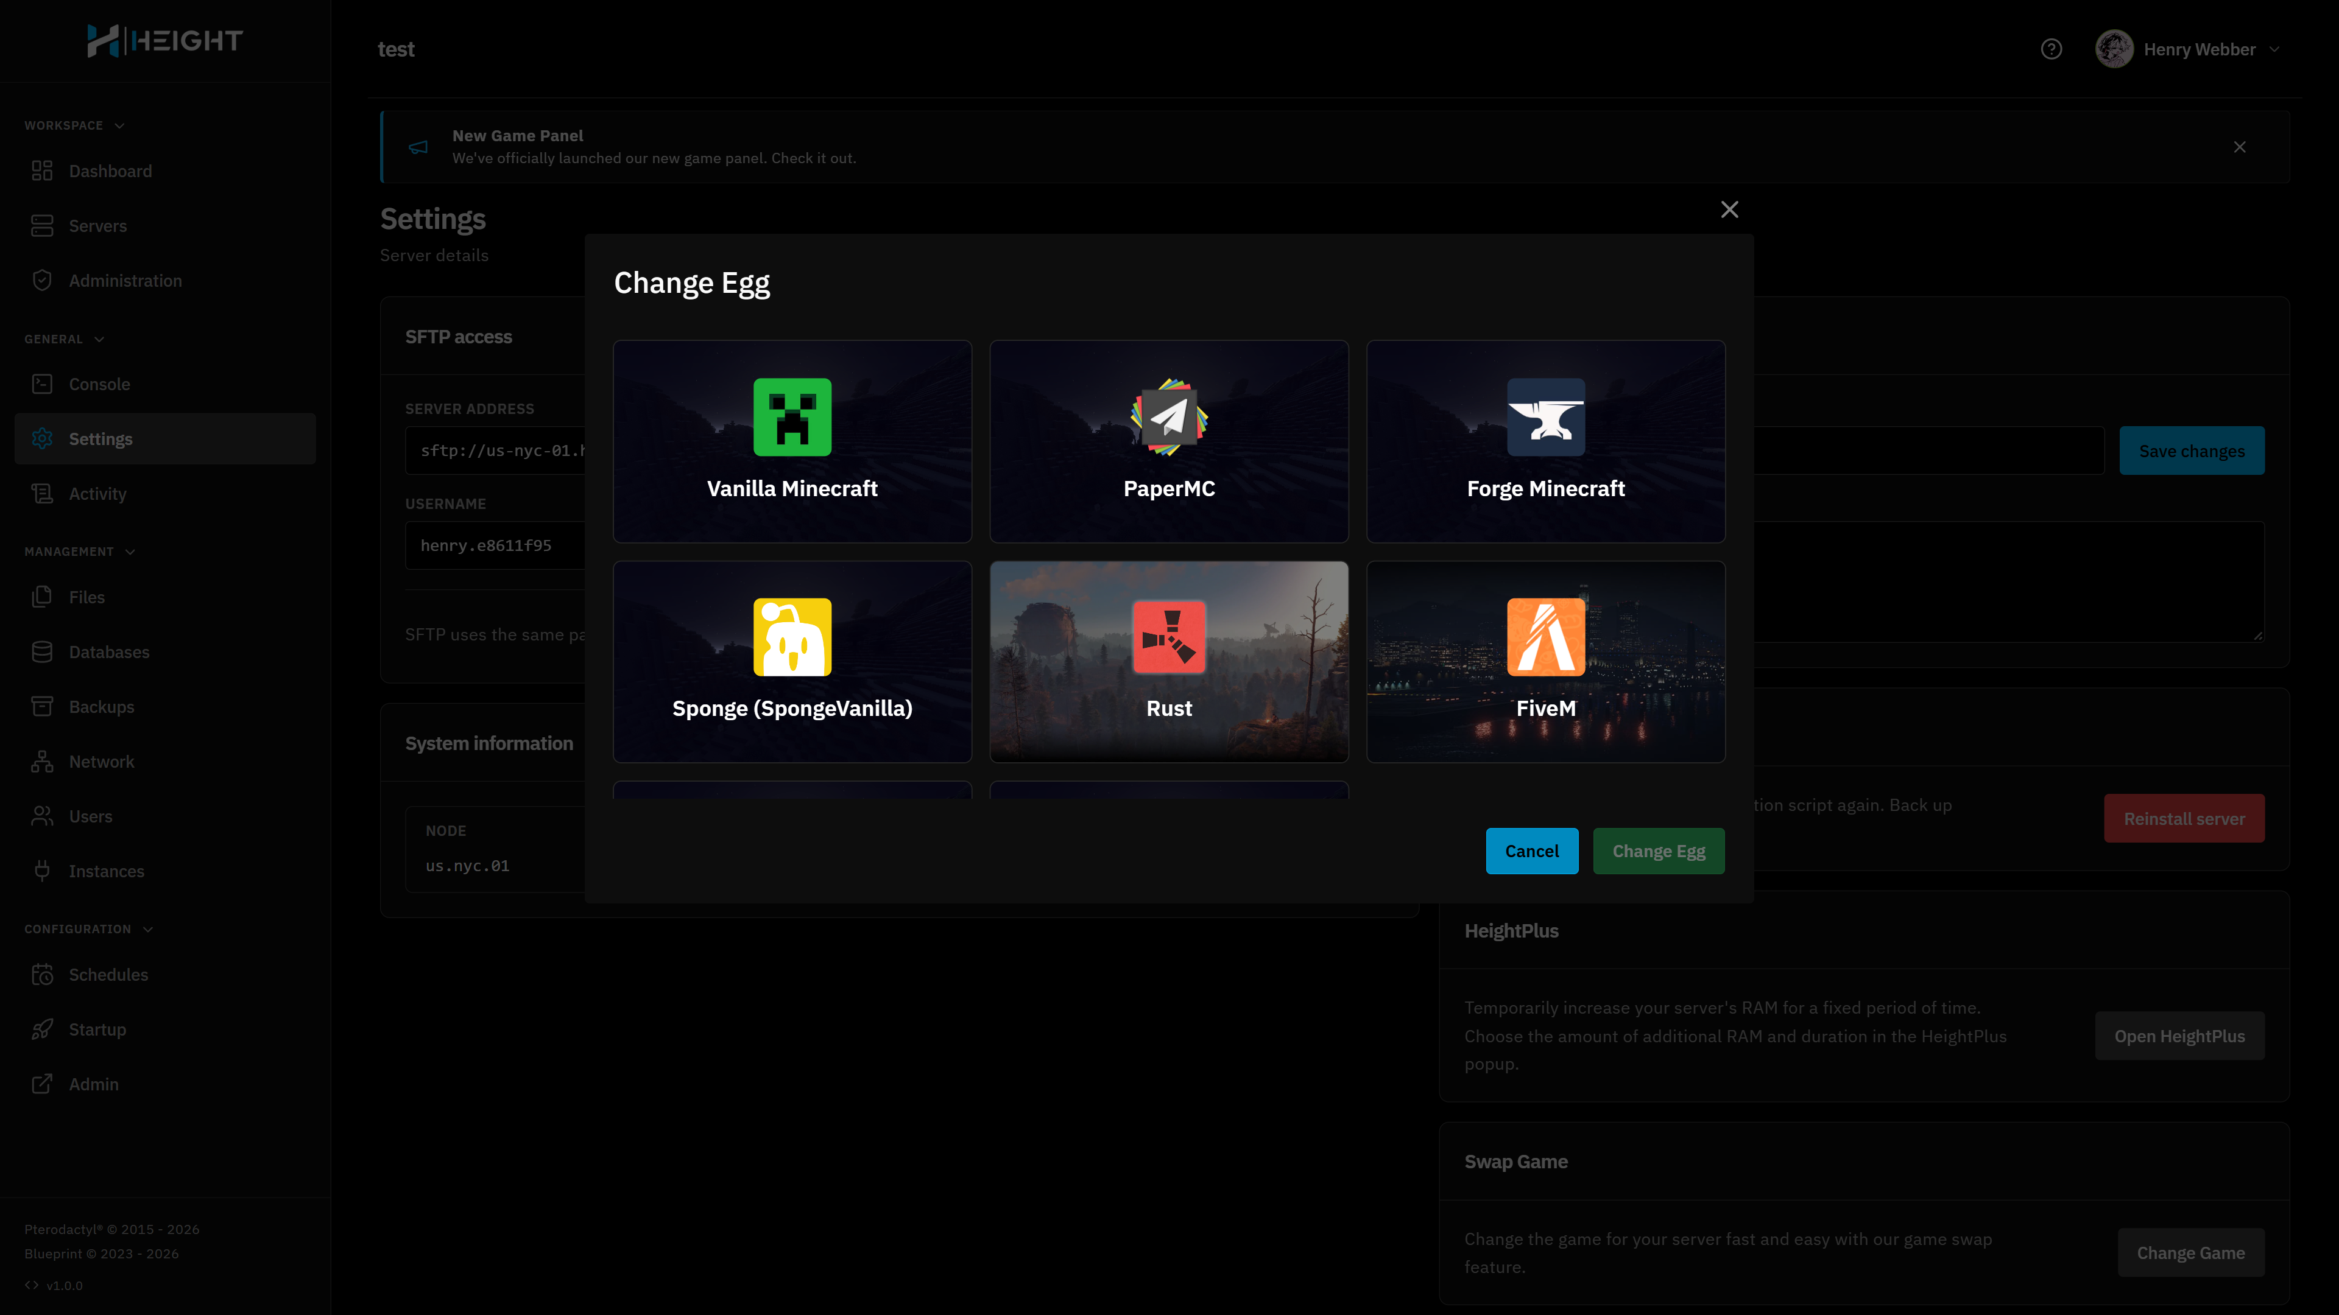2339x1315 pixels.
Task: Click the v1.0.0 version text
Action: 65,1285
